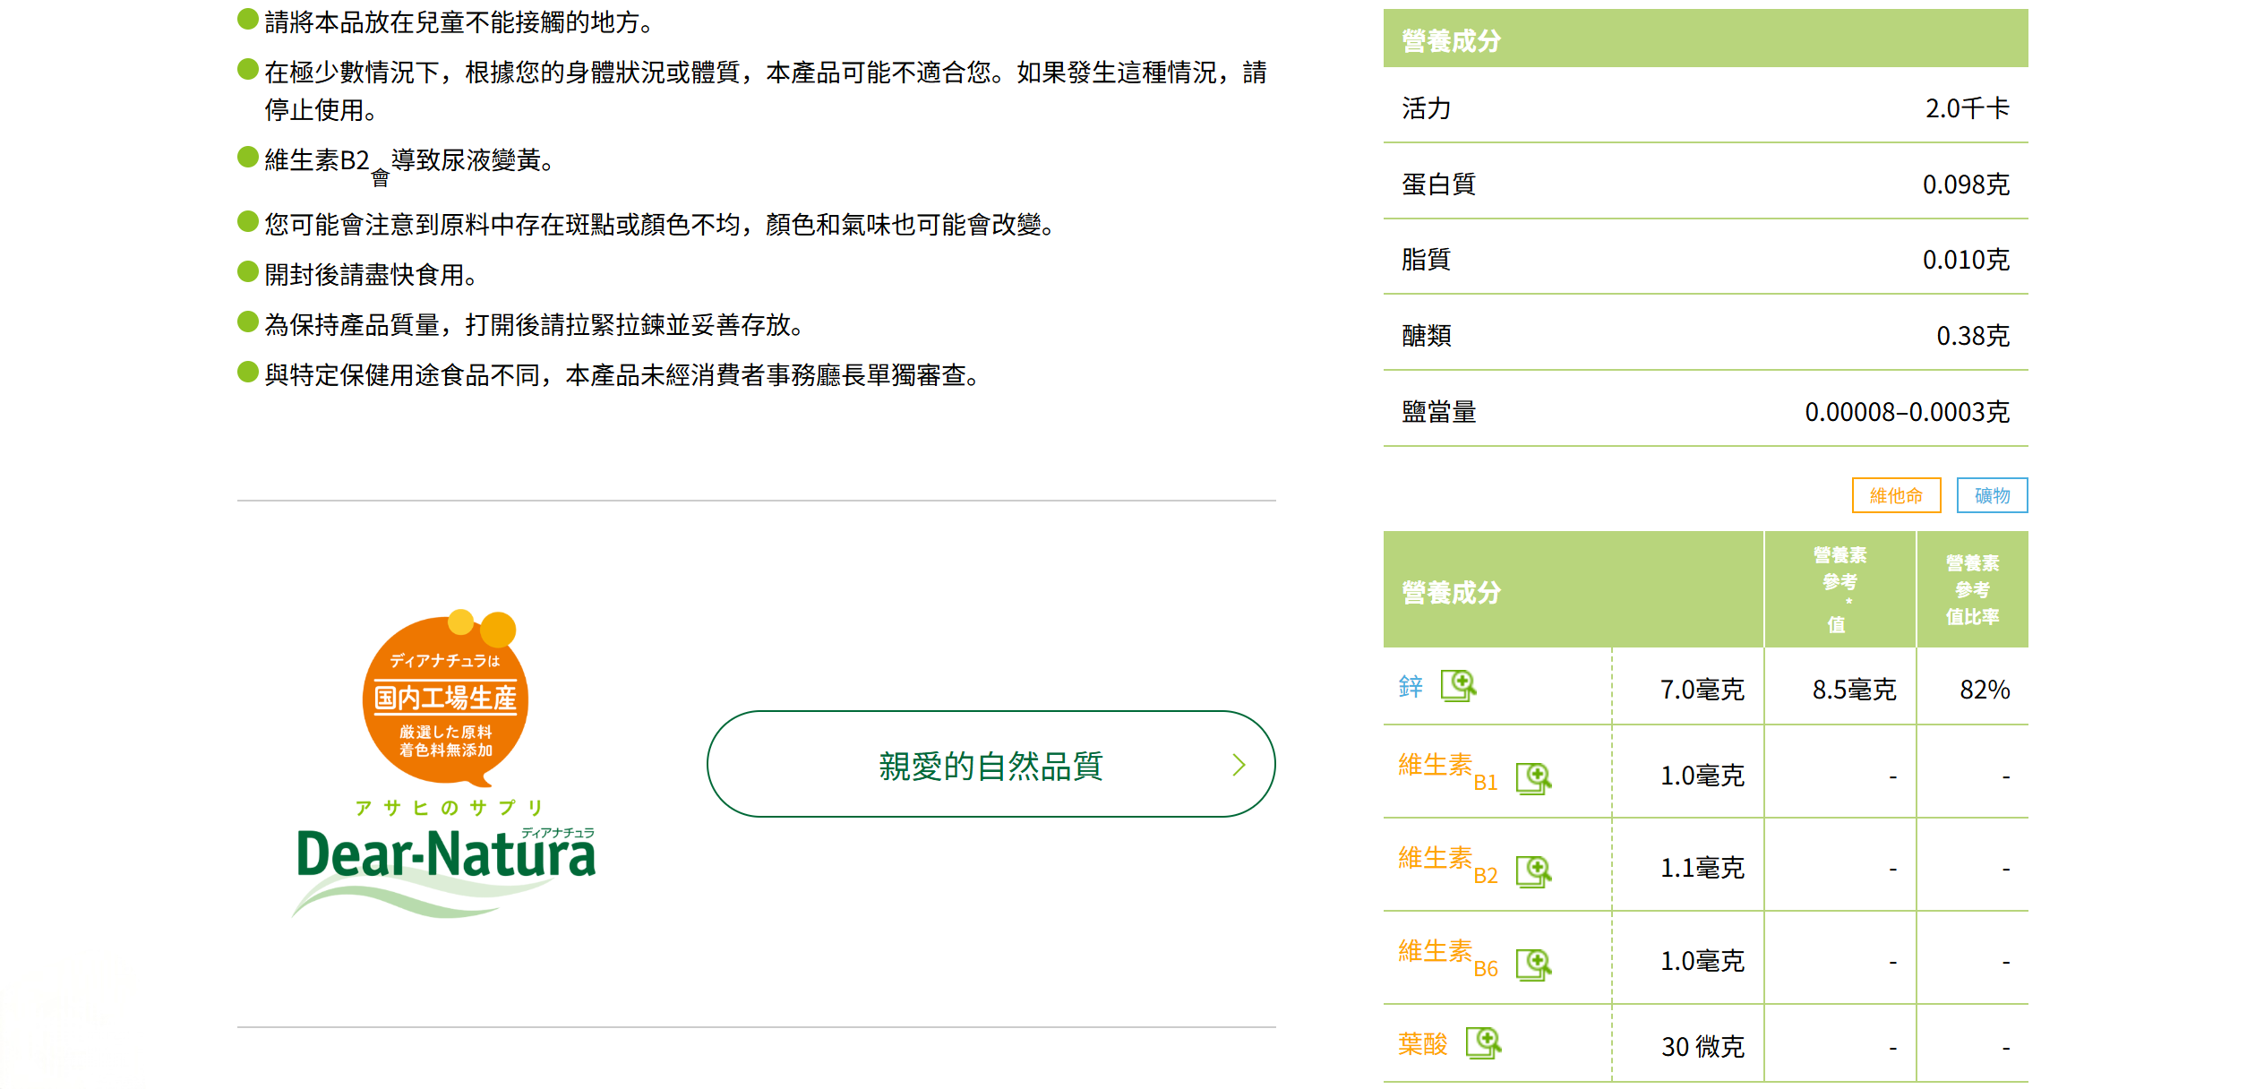
Task: Select the orange 維他命 tag
Action: [1896, 495]
